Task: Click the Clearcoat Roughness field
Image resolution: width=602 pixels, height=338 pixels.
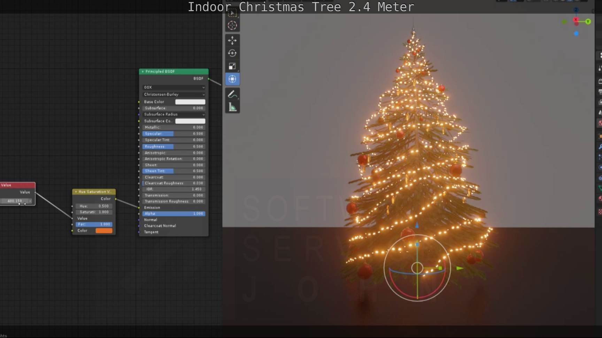Action: click(174, 183)
